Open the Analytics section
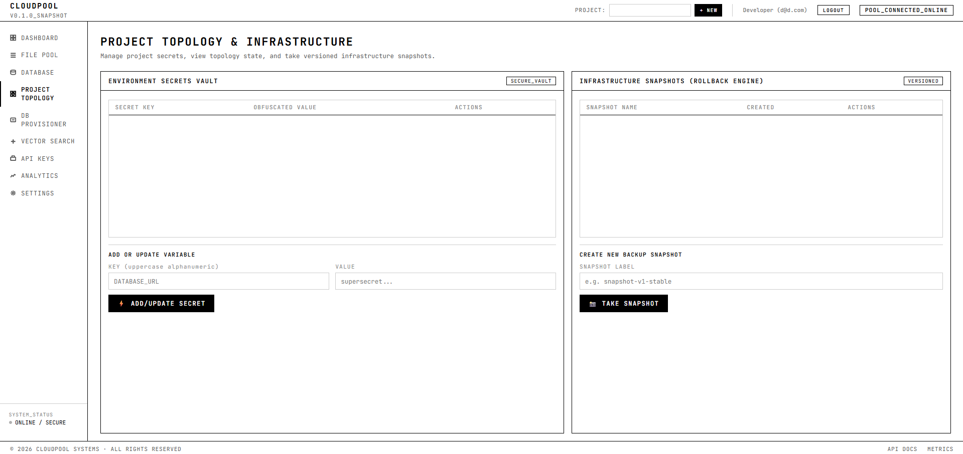 tap(44, 176)
